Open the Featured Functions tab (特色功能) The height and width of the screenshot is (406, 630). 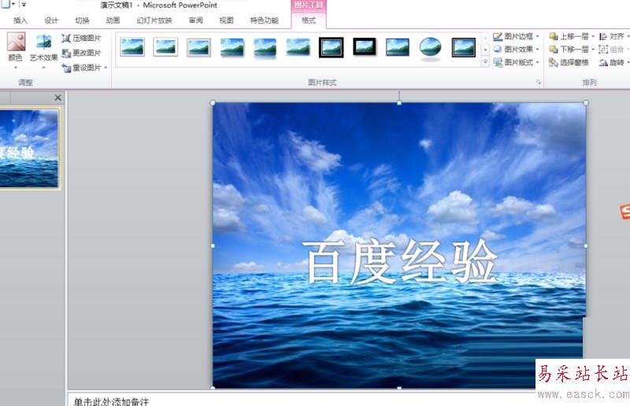(264, 20)
